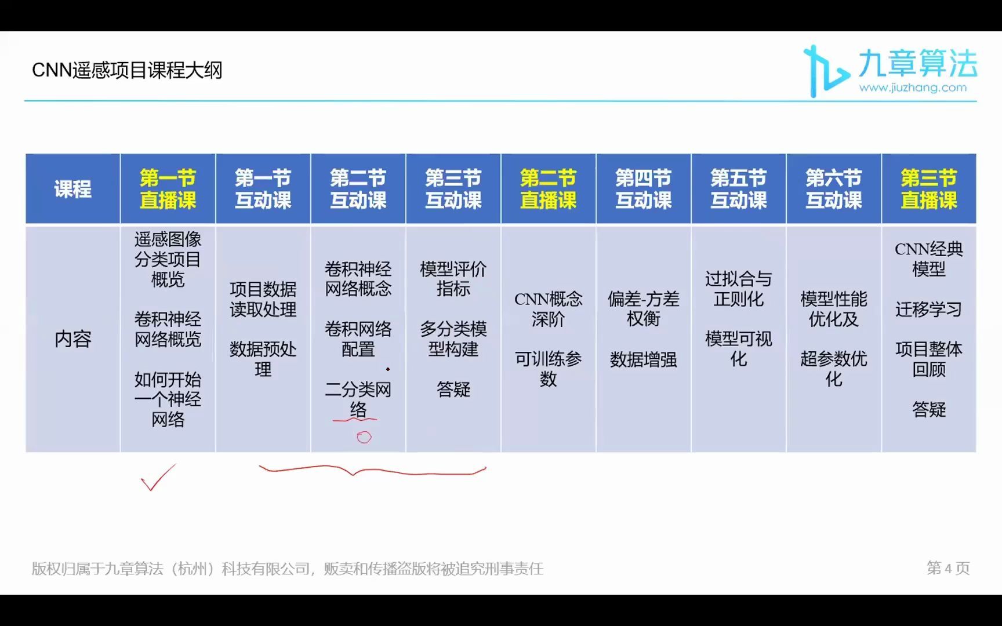1002x626 pixels.
Task: Click the copyright notice footer text
Action: click(287, 569)
